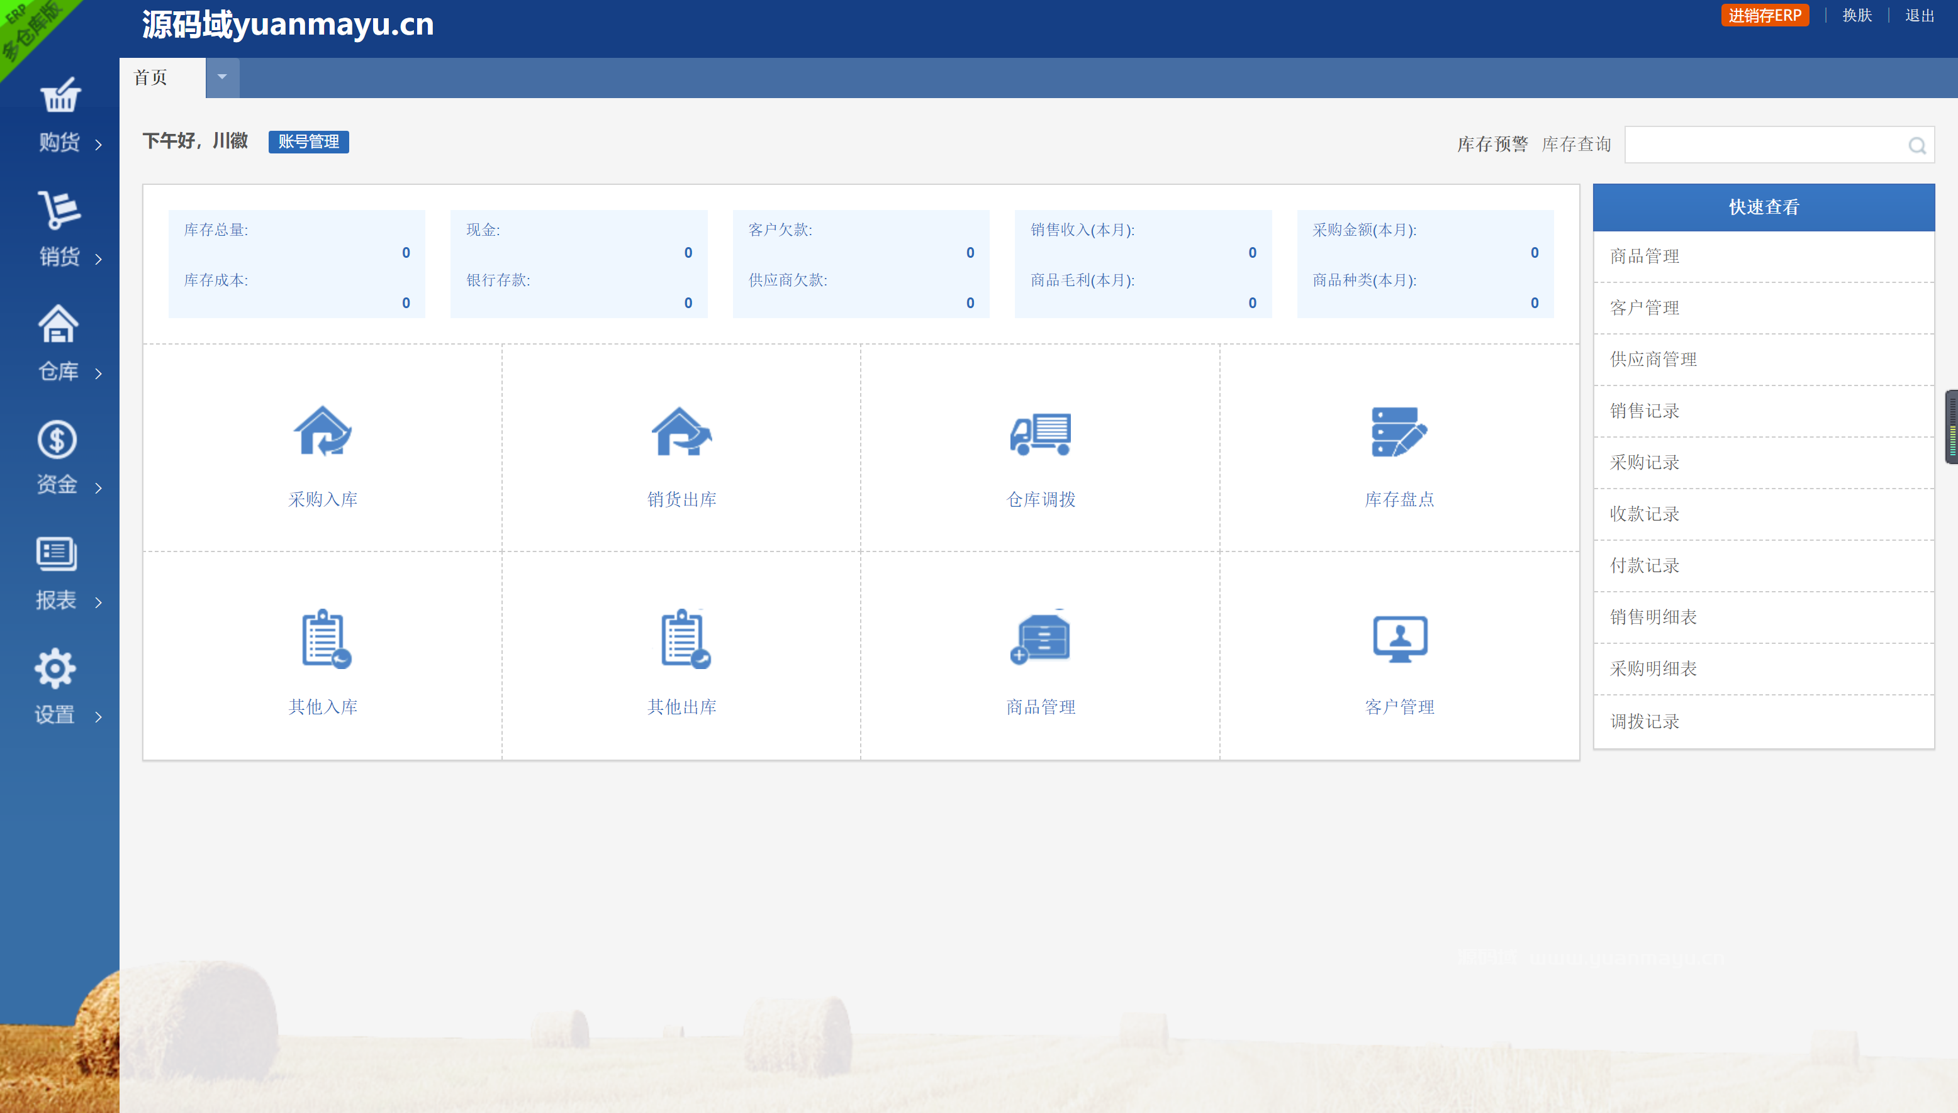Open the 设置 settings gear icon
Image resolution: width=1958 pixels, height=1113 pixels.
click(55, 667)
